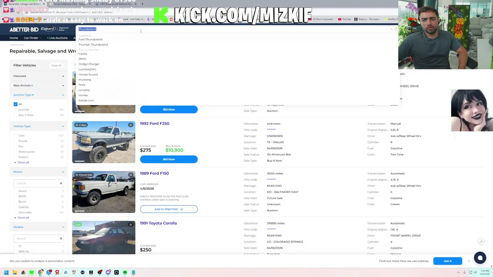Check the Chevrolet make filter
This screenshot has height=277, width=493.
[x=15, y=212]
